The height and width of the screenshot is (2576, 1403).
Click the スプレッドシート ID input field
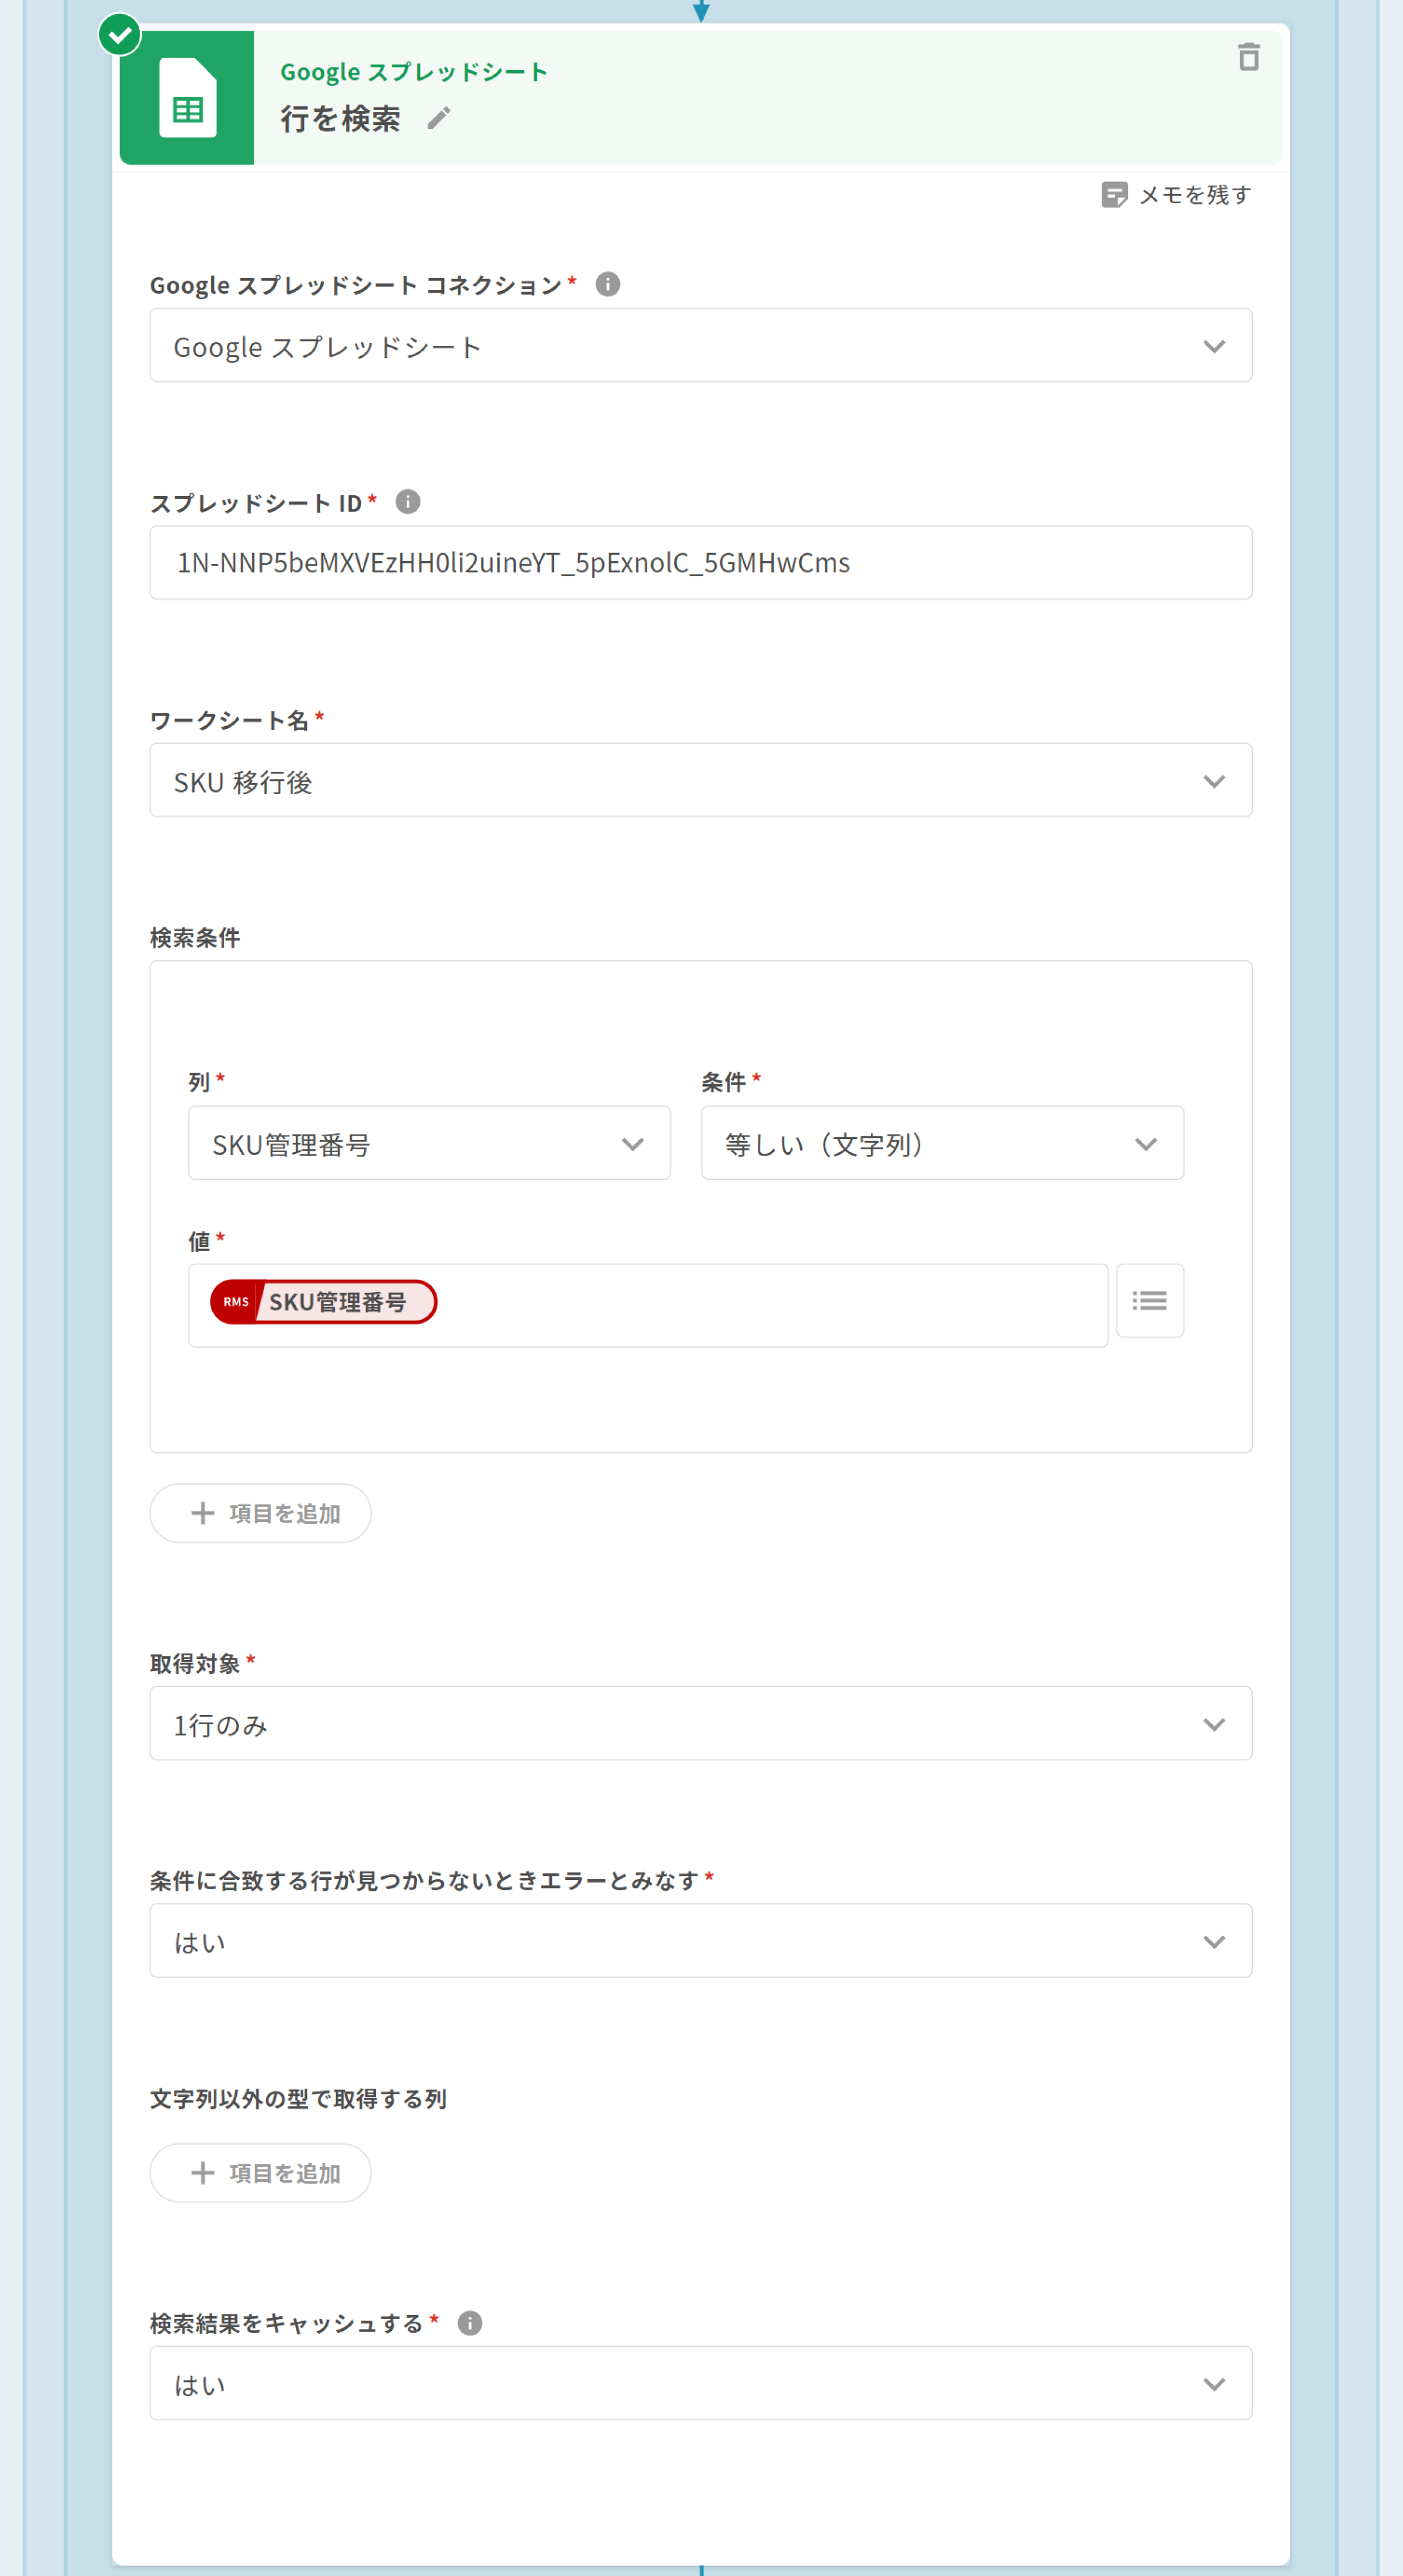tap(700, 563)
